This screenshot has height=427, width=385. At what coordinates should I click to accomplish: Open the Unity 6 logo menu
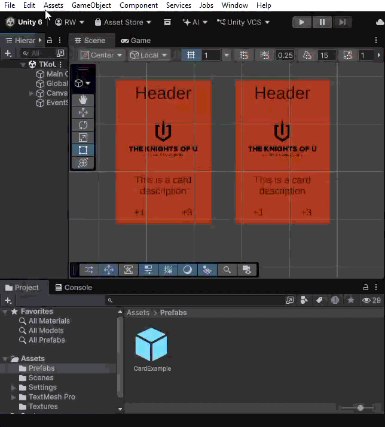click(25, 22)
